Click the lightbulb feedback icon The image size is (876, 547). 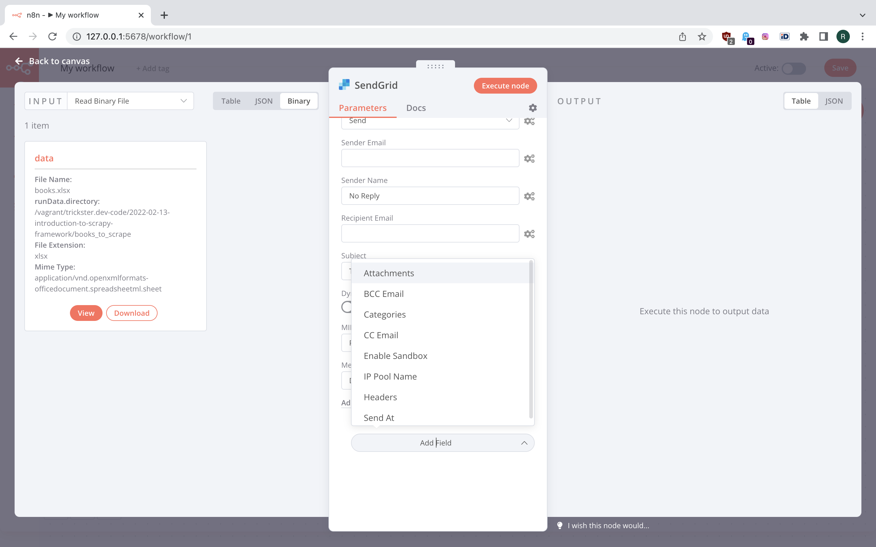coord(560,525)
